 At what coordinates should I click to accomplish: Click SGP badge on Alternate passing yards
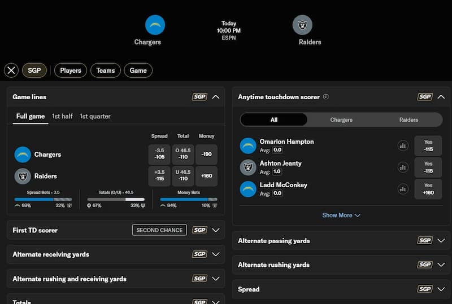pyautogui.click(x=425, y=240)
